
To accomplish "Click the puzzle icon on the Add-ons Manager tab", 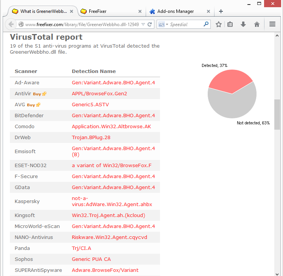I will coord(152,11).
